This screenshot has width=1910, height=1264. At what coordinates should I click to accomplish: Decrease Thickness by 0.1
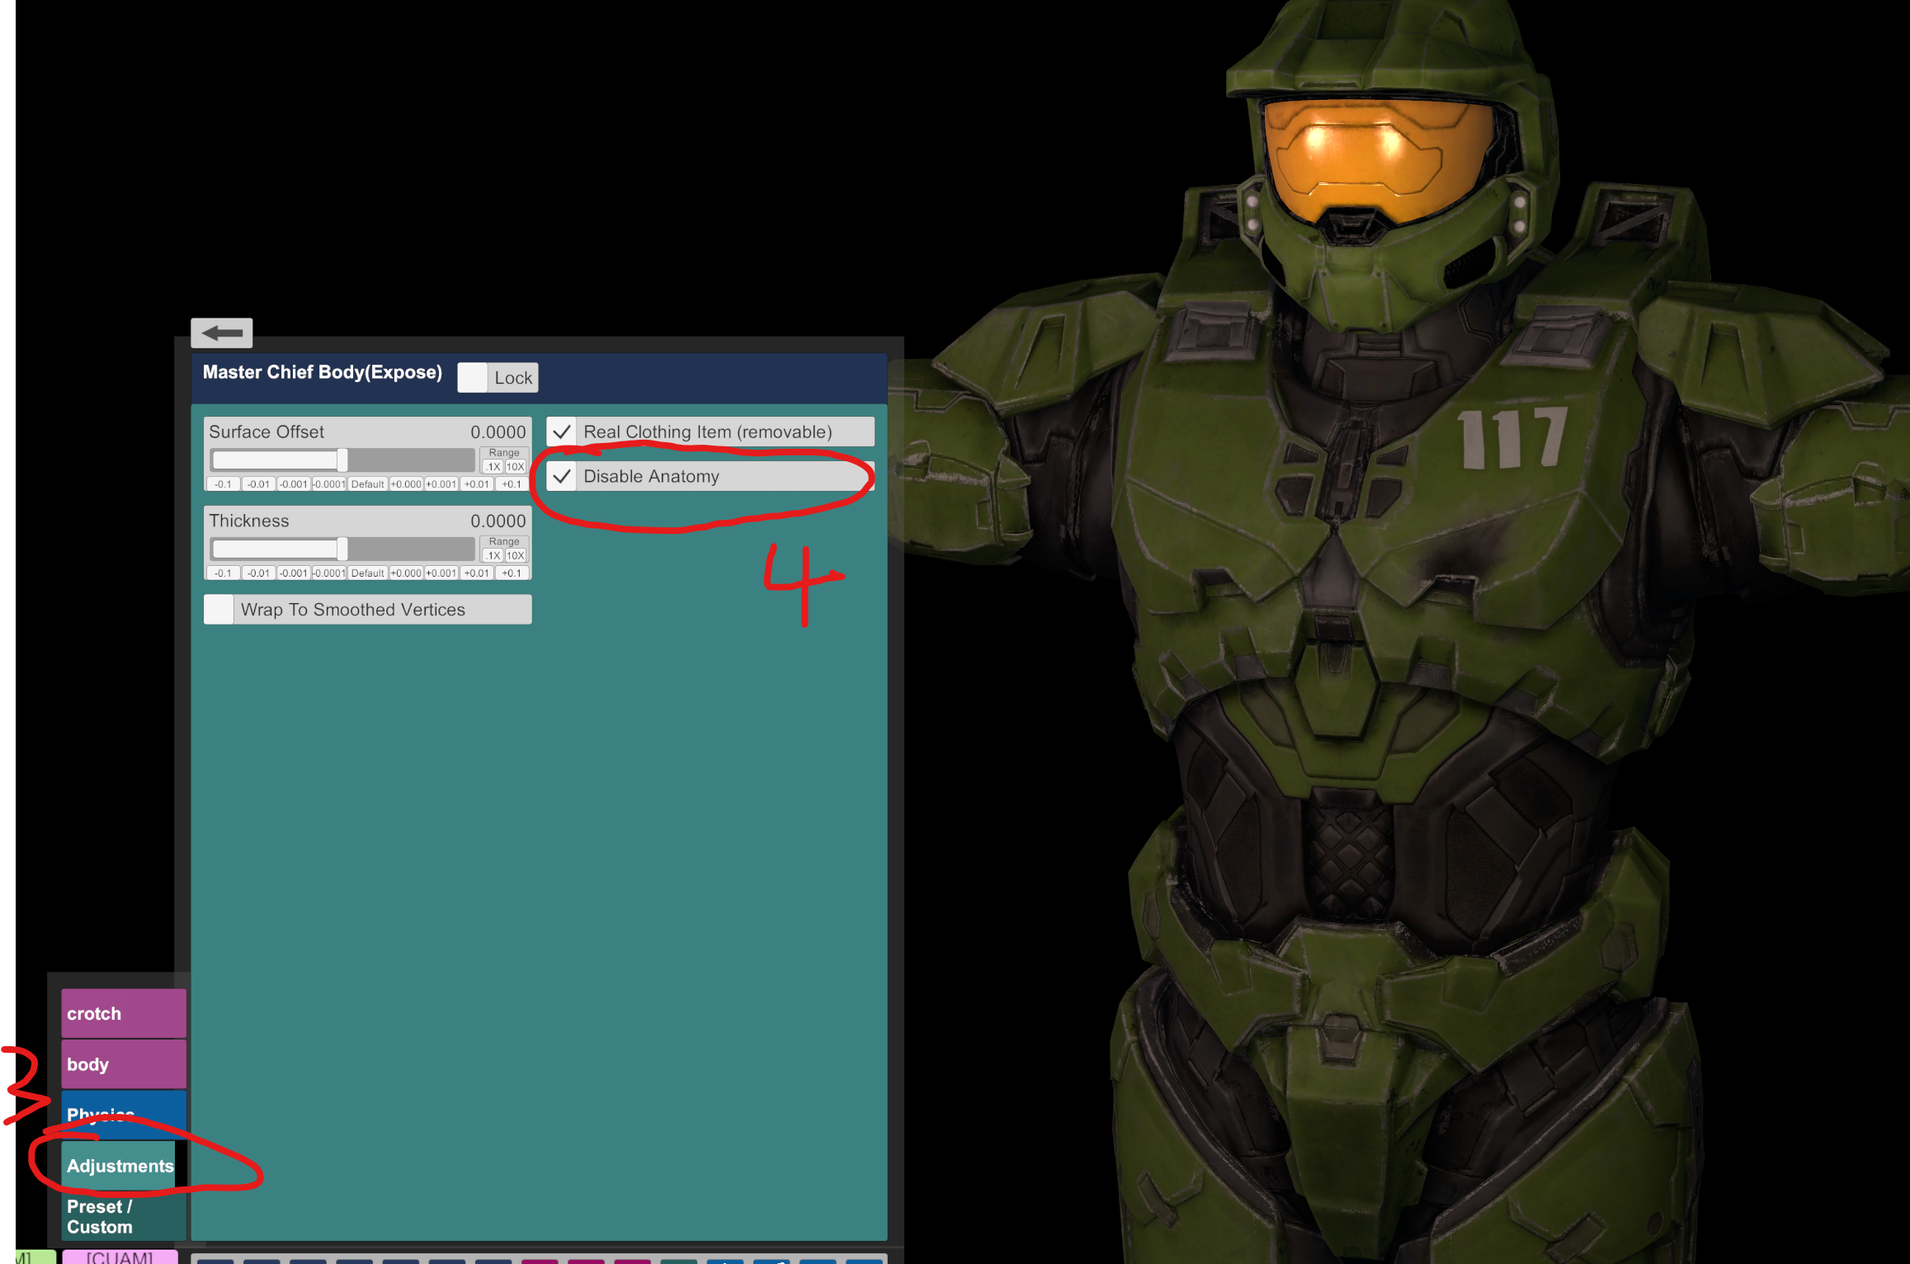tap(223, 573)
